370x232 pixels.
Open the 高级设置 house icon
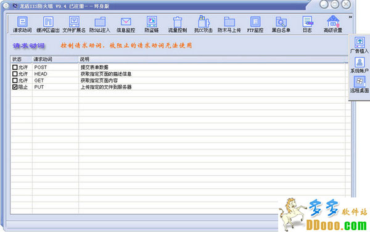tap(333, 24)
